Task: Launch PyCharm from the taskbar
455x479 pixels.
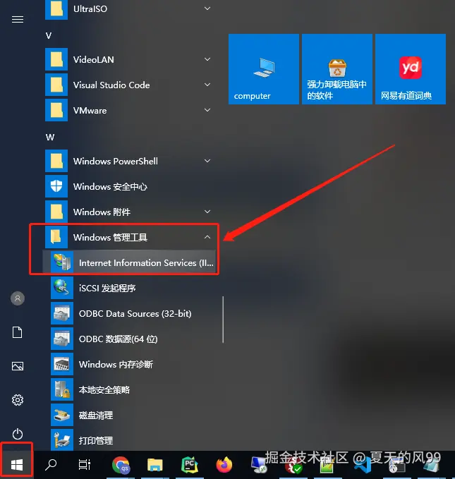Action: coord(190,465)
